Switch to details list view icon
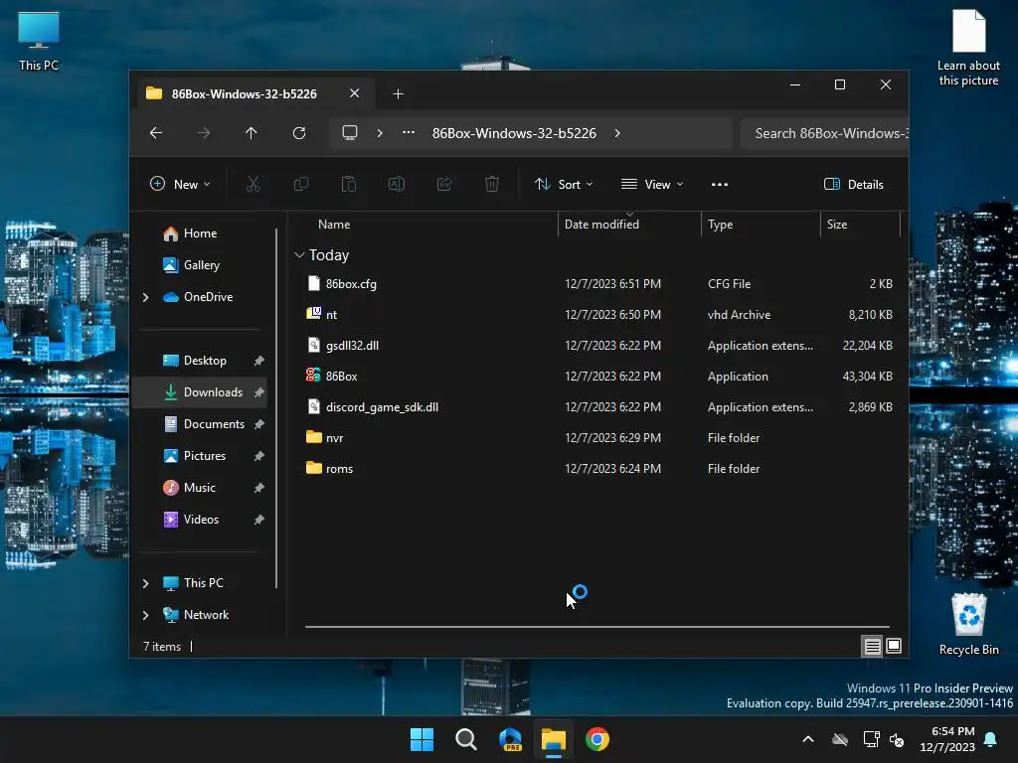Image resolution: width=1018 pixels, height=763 pixels. click(873, 646)
